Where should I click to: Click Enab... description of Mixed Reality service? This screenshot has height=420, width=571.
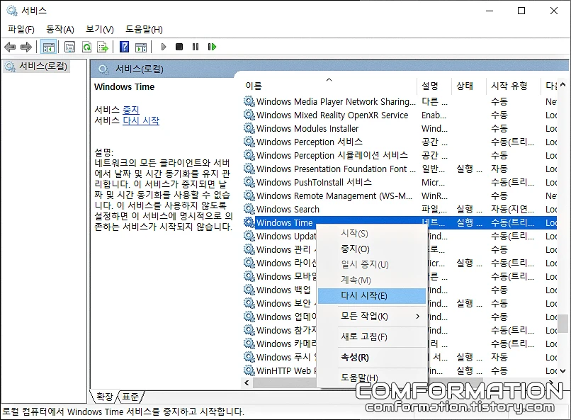(434, 115)
